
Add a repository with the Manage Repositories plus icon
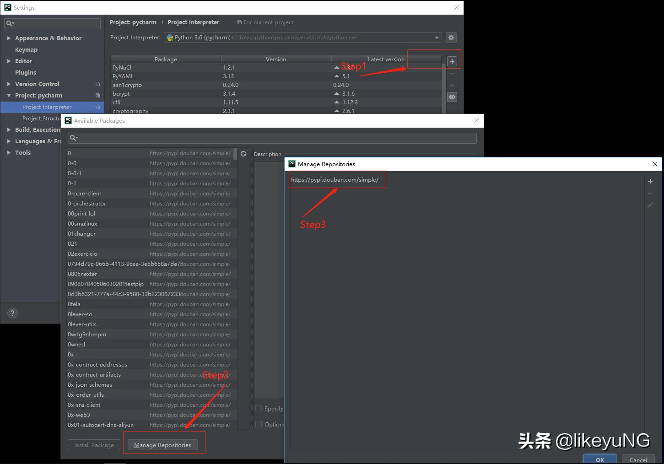point(650,181)
